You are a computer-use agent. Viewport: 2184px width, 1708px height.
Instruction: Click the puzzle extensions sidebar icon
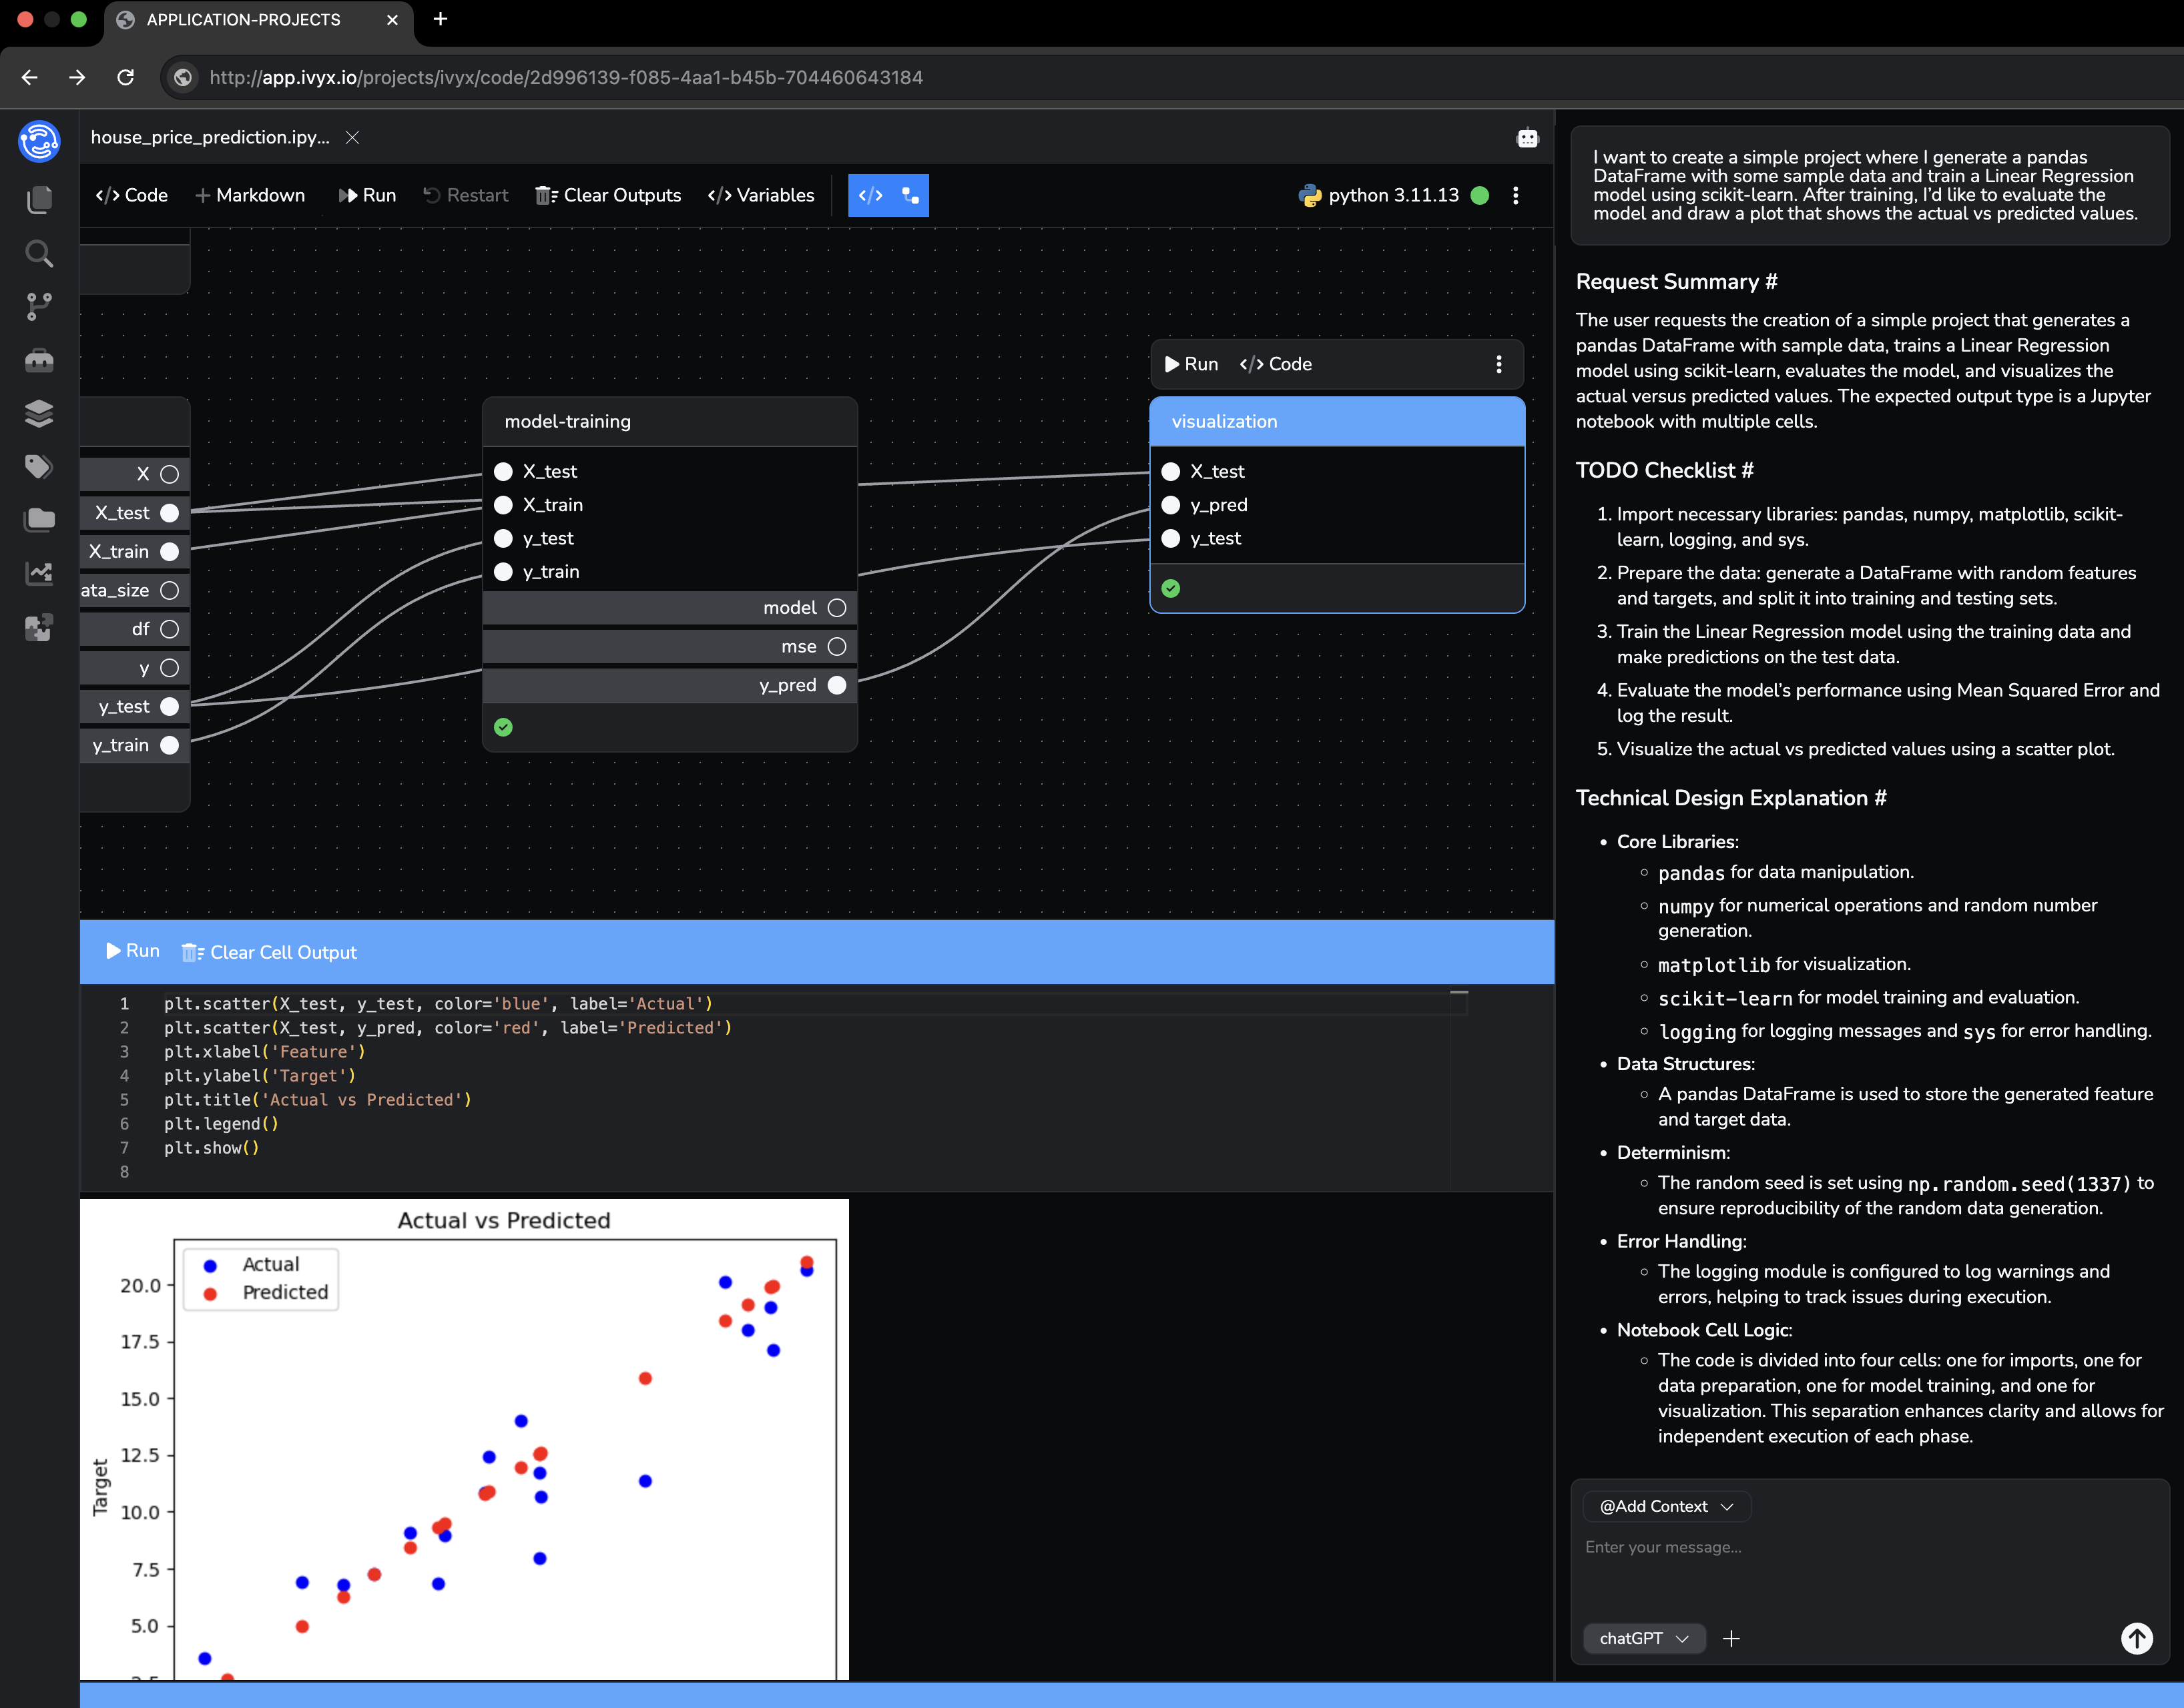point(39,628)
